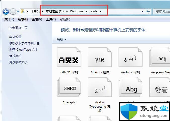Open the 文件(F) menu

coord(9,19)
